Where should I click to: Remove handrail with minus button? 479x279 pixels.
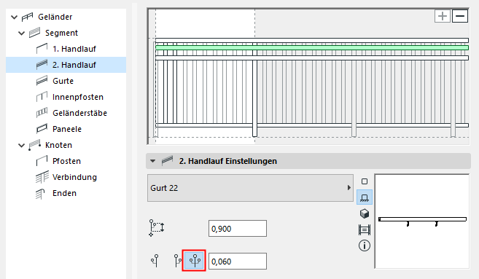pyautogui.click(x=460, y=16)
